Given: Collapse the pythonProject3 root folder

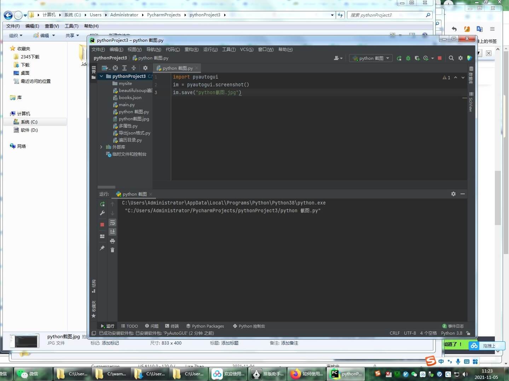Looking at the screenshot, I should [x=101, y=76].
